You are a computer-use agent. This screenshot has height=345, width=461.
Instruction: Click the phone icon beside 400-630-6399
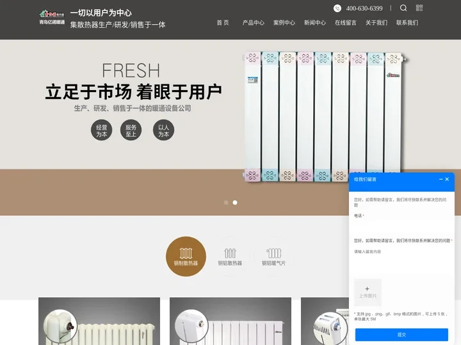337,8
